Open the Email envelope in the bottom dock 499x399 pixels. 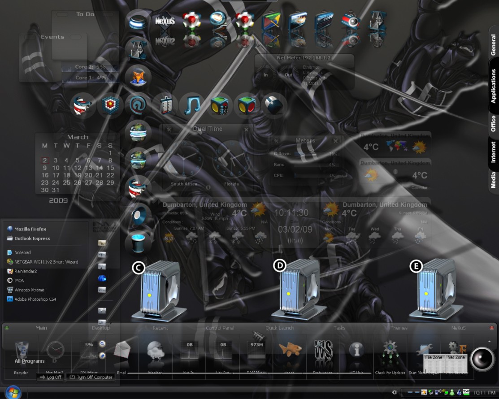122,350
